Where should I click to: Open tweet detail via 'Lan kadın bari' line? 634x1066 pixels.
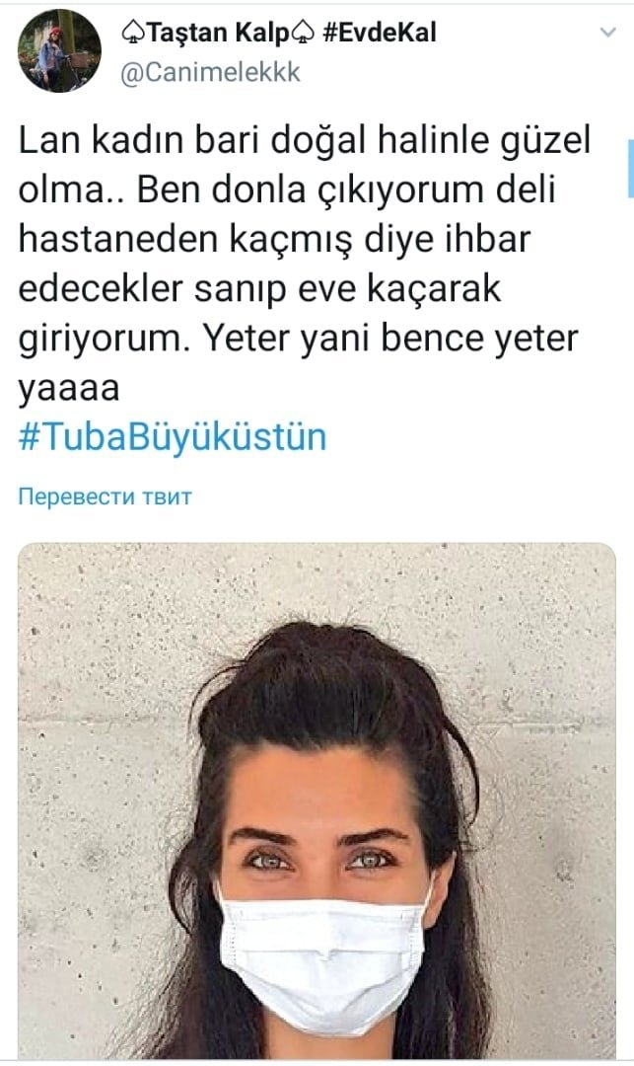(x=304, y=141)
